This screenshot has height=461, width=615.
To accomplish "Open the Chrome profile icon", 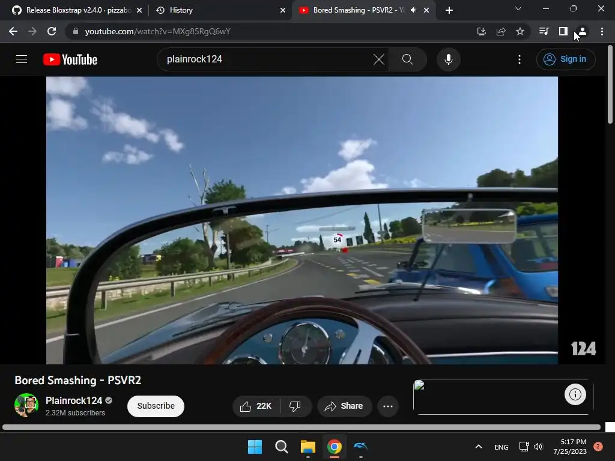I will coord(583,31).
